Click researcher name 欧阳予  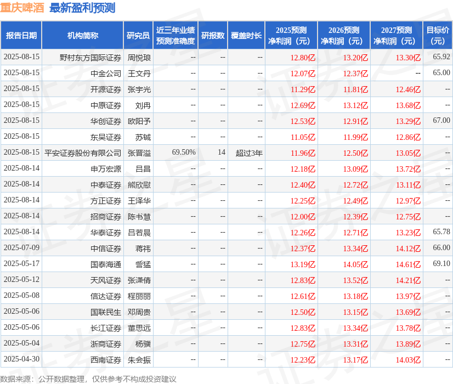[139, 121]
